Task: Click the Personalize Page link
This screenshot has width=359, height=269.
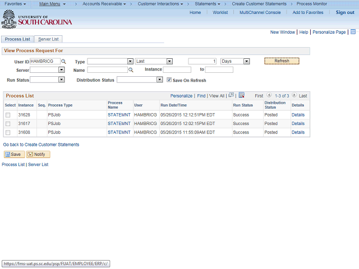Action: 329,33
